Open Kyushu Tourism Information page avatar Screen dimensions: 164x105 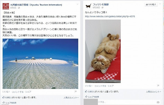point(6,6)
